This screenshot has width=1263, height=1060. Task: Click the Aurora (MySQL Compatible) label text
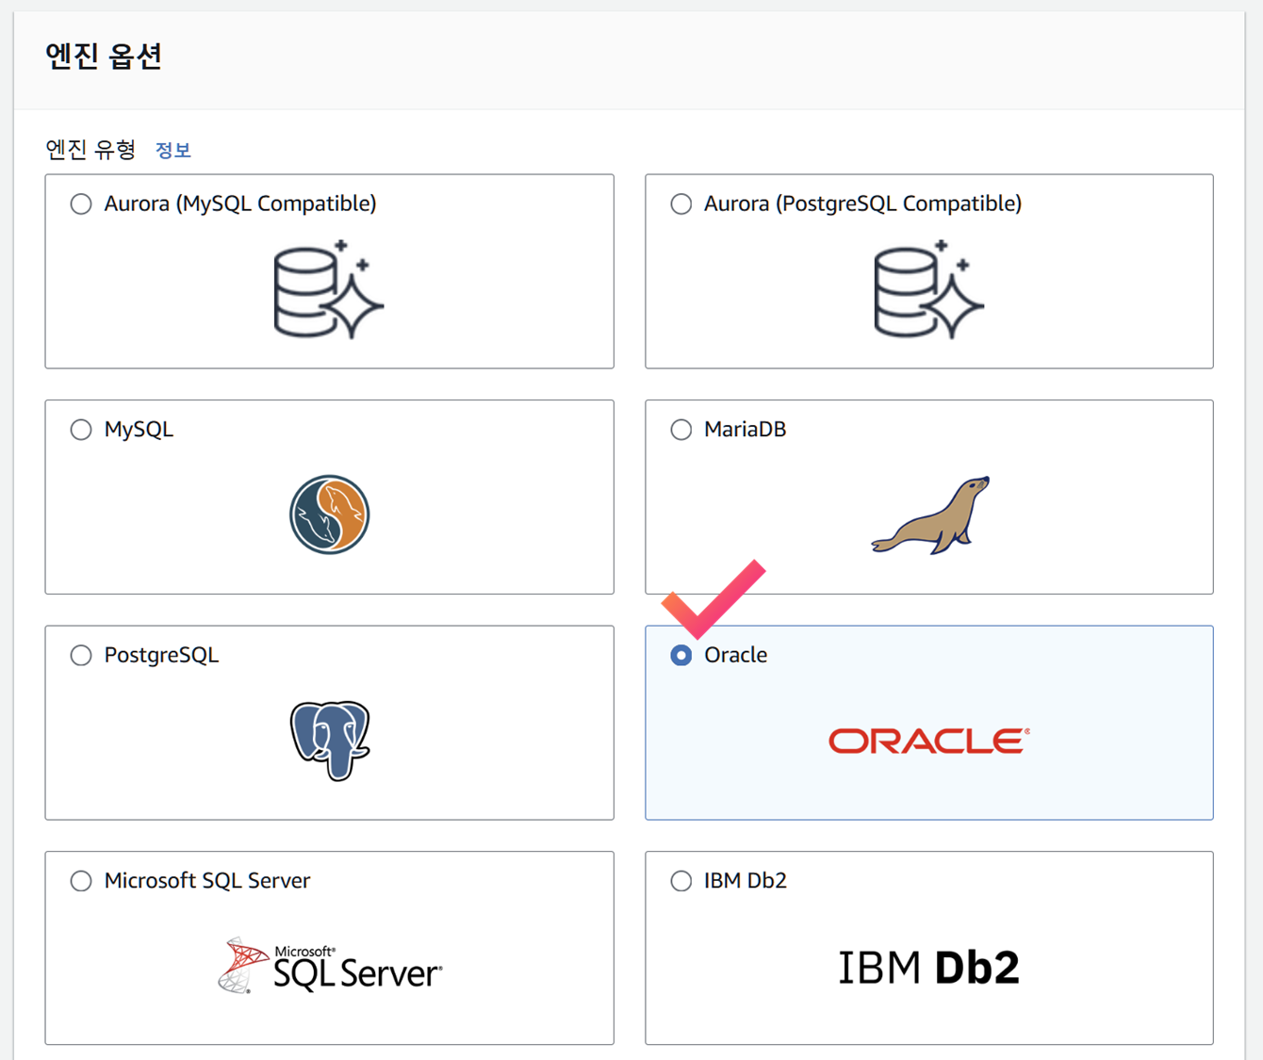240,204
